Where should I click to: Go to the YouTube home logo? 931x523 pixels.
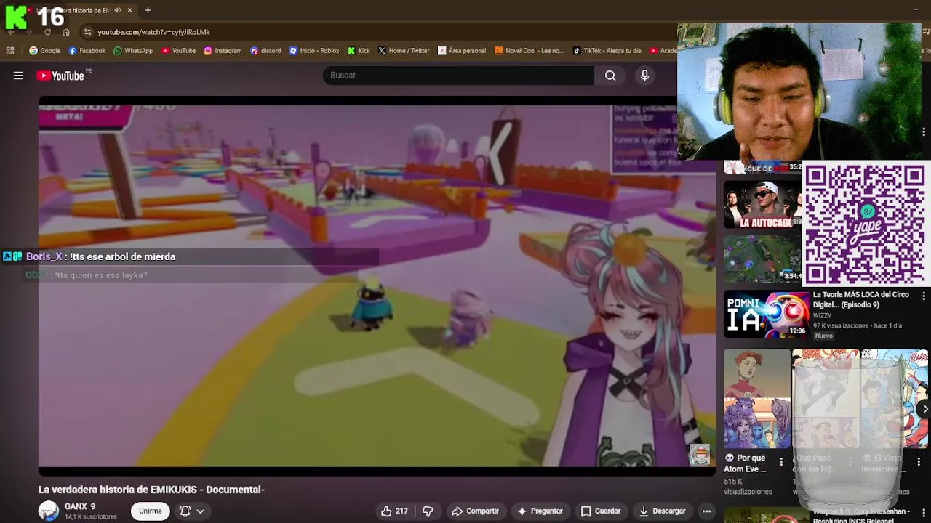60,76
